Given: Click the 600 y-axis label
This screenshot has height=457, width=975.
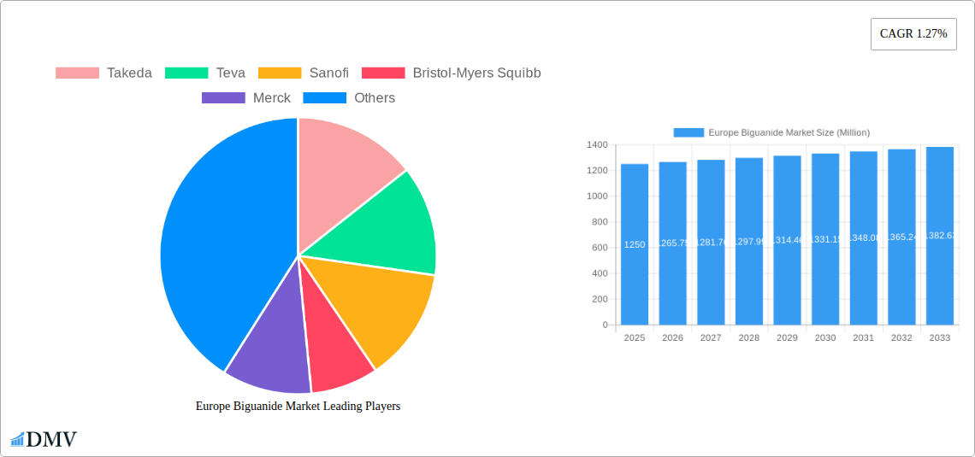Looking at the screenshot, I should coord(600,248).
